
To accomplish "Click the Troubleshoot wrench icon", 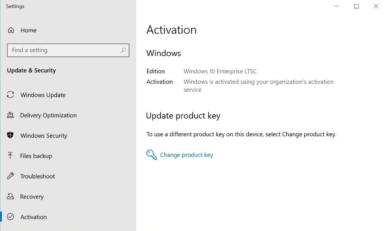I will pyautogui.click(x=11, y=176).
